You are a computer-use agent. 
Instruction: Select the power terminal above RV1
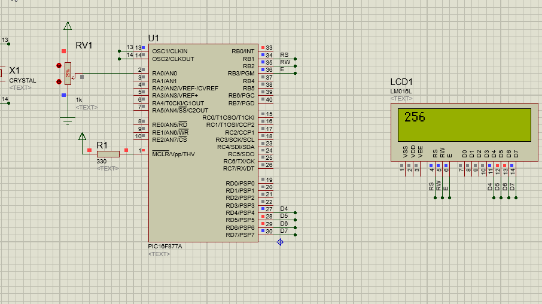[68, 26]
